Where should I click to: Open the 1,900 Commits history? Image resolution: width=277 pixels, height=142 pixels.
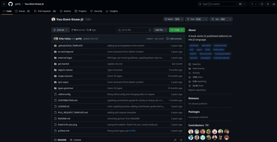tap(174, 39)
